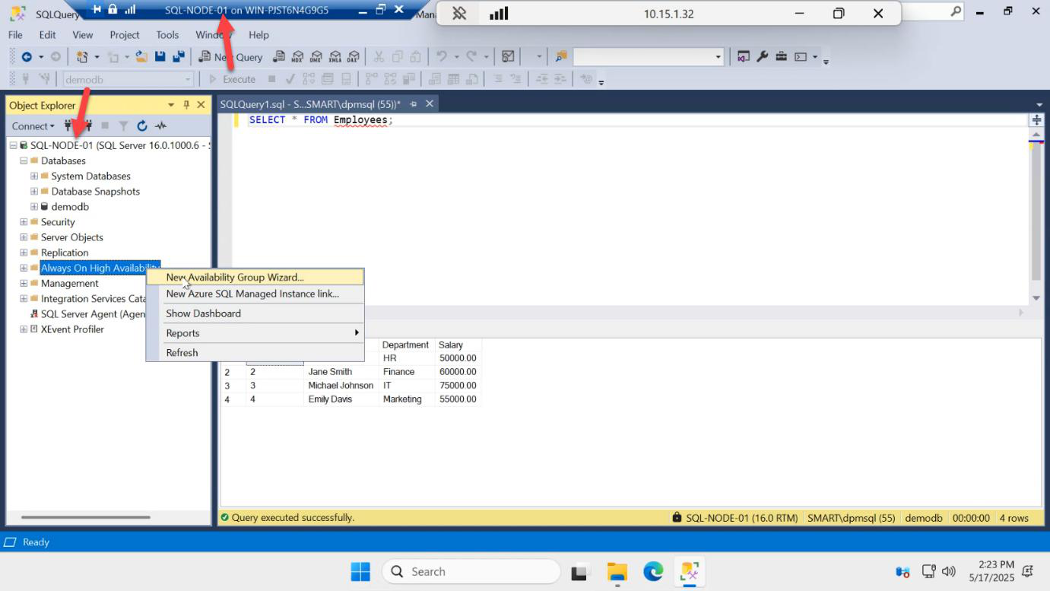
Task: Expand the System Databases folder
Action: 34,176
